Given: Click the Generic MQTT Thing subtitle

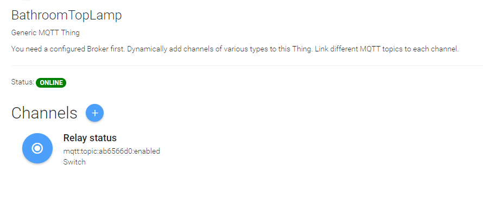Looking at the screenshot, I should (45, 33).
